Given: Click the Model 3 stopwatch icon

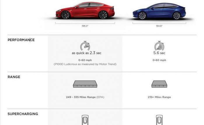Looking at the screenshot, I should (159, 46).
